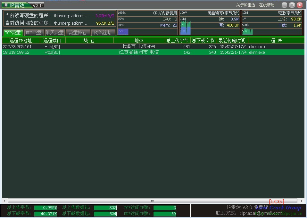Minimize the IP雷达 window
Viewport: 307px width, 218px height.
[x=285, y=5]
